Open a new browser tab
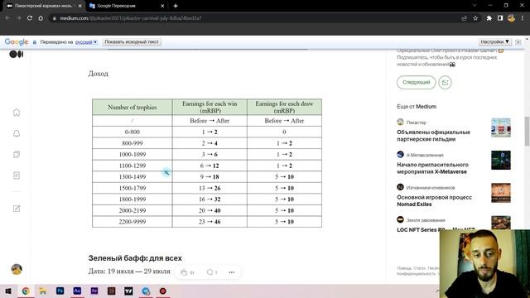This screenshot has width=530, height=298. coord(176,6)
